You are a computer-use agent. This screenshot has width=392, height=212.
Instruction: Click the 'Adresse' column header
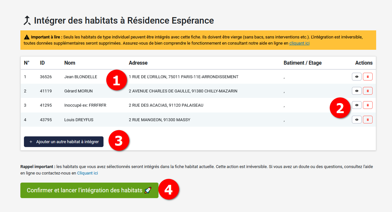138,63
